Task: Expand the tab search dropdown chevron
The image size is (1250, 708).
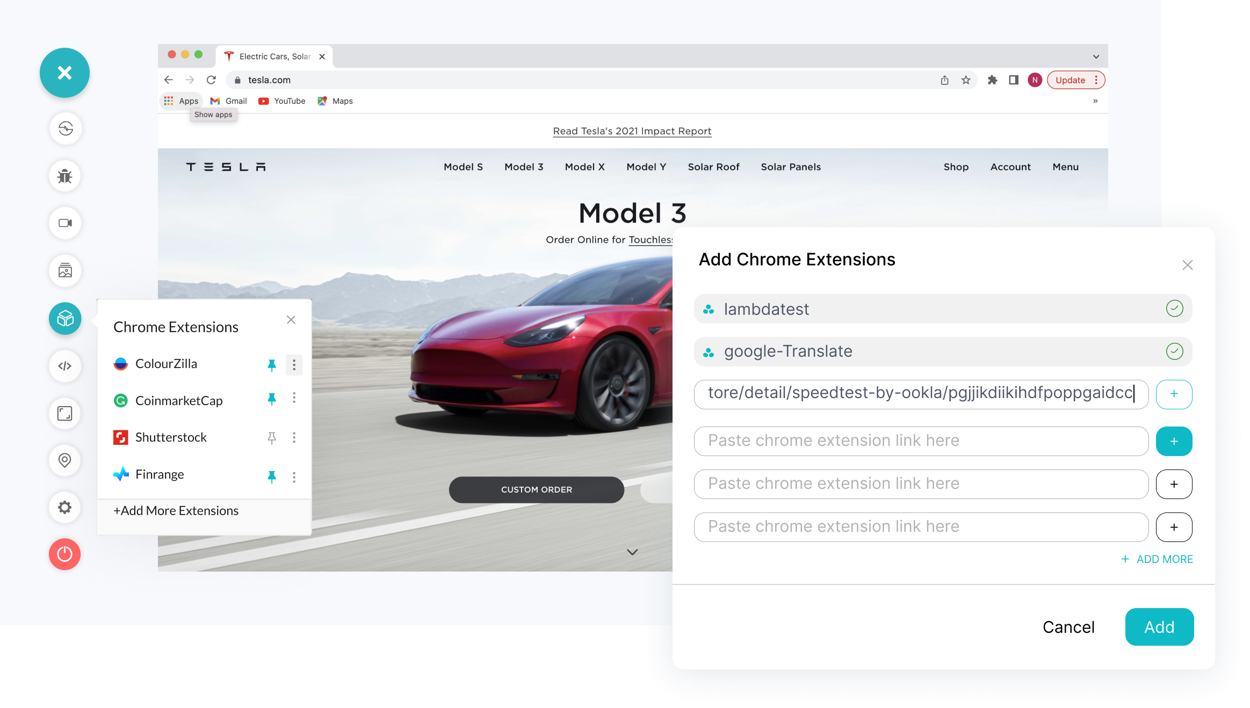Action: point(1096,56)
